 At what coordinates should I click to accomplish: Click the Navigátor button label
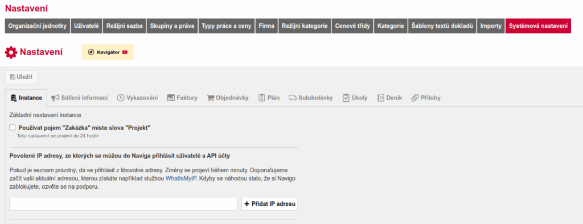(x=108, y=52)
